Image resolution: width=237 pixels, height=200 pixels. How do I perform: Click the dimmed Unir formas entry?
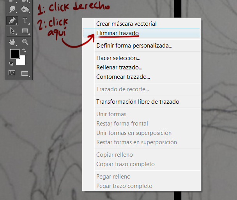click(141, 114)
